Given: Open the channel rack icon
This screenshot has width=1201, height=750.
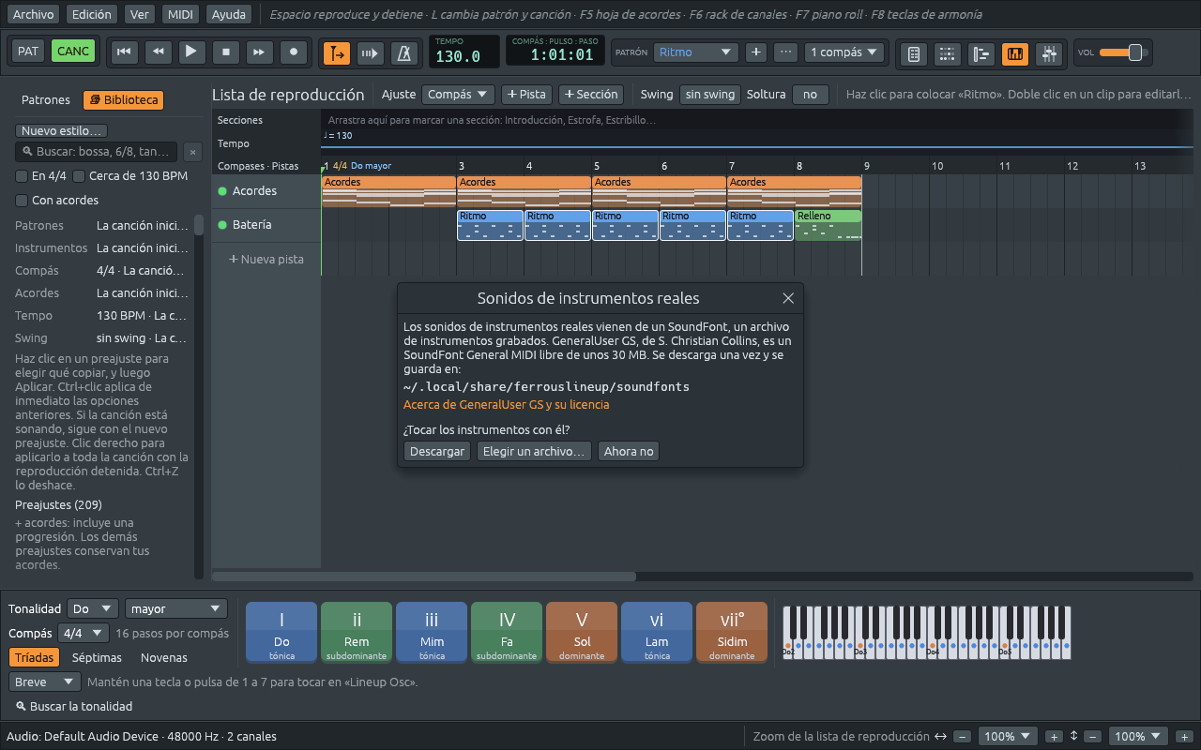Looking at the screenshot, I should [x=948, y=53].
